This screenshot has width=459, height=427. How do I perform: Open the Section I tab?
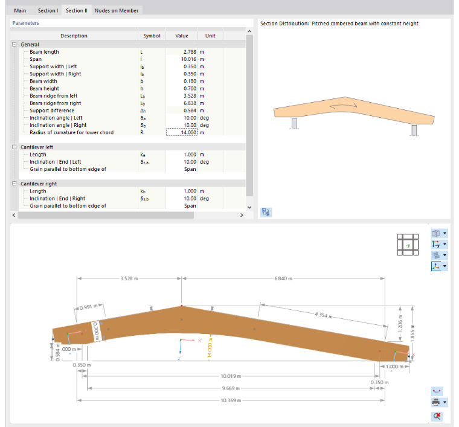pyautogui.click(x=48, y=10)
